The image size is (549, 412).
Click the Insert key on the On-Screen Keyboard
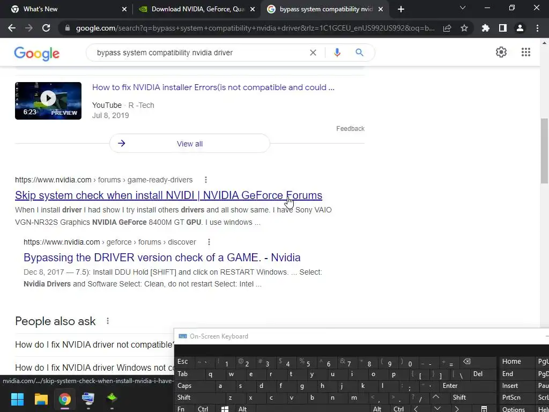[x=516, y=386]
